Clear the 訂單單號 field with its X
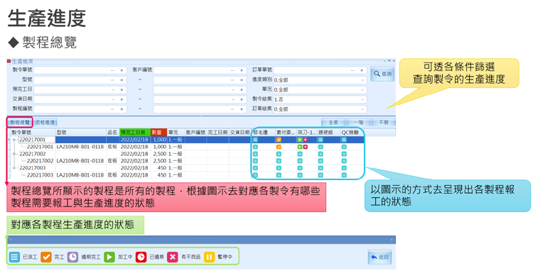 coord(362,70)
